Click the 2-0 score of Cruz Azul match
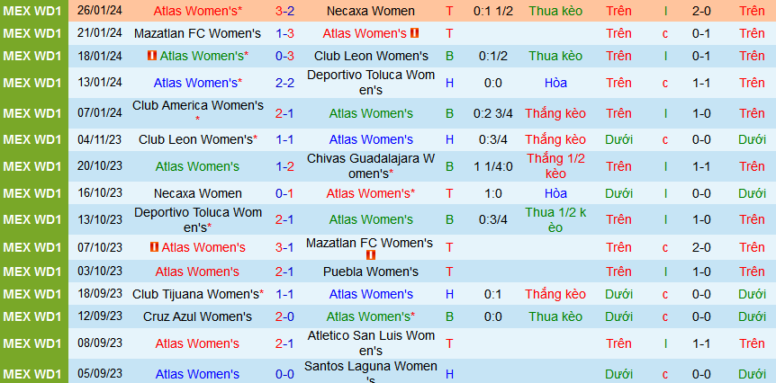776x383 pixels. pyautogui.click(x=284, y=316)
